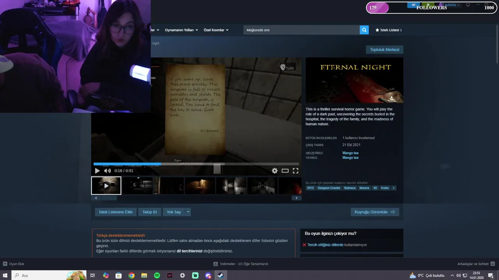Viewport: 499px width, 280px height.
Task: Seek on the trailer progress bar
Action: tap(196, 164)
